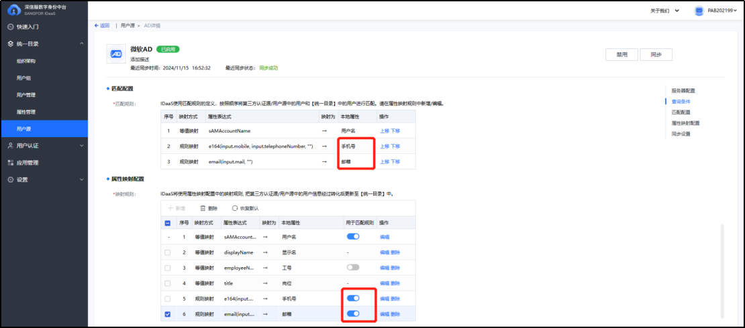
Task: Collapse the 统一目录 sidebar section
Action: tap(81, 44)
